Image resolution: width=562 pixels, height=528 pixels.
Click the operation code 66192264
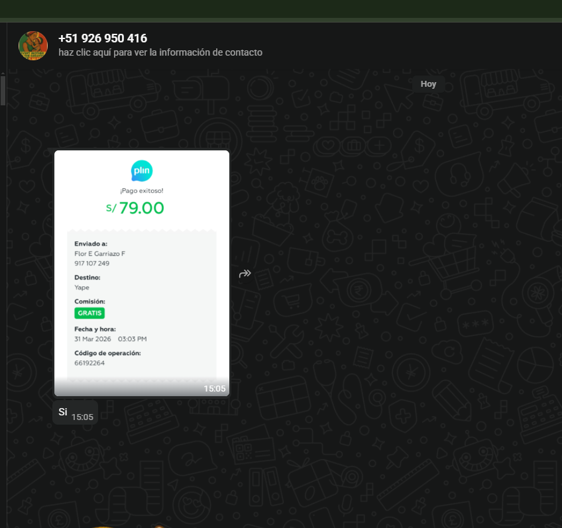(x=89, y=363)
